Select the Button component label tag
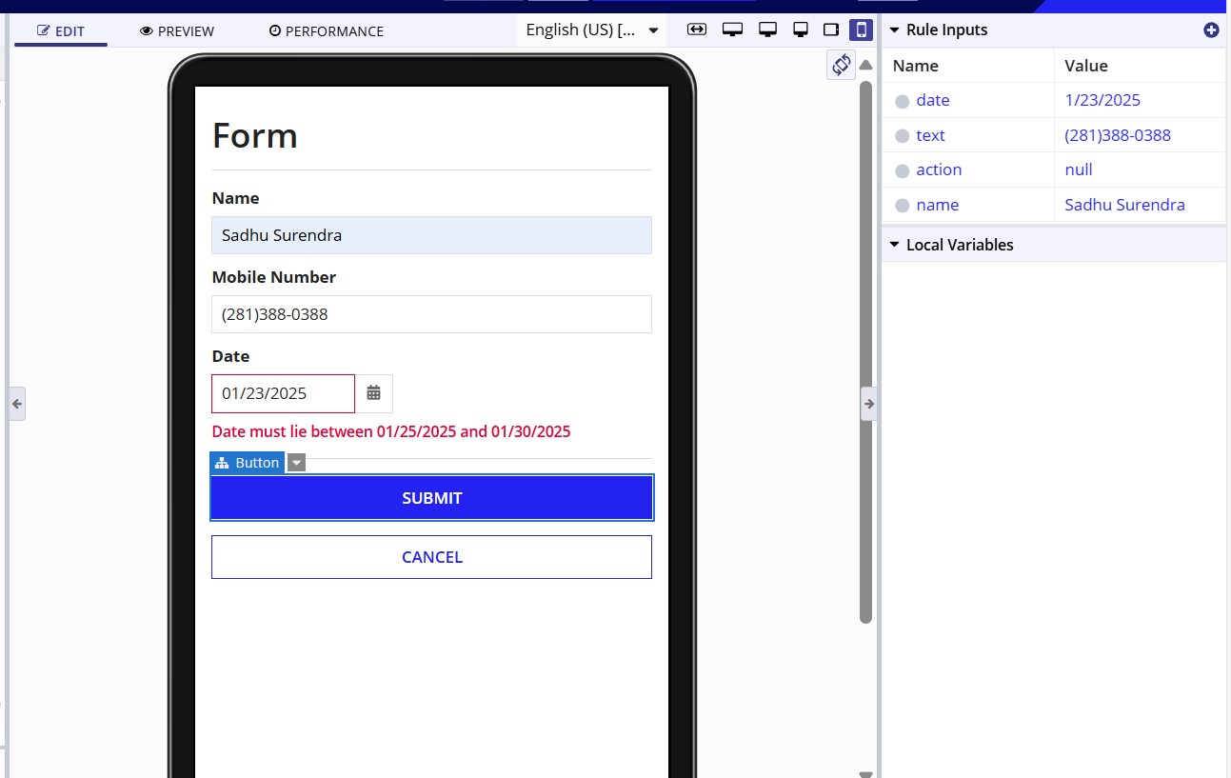The width and height of the screenshot is (1231, 778). tap(248, 463)
